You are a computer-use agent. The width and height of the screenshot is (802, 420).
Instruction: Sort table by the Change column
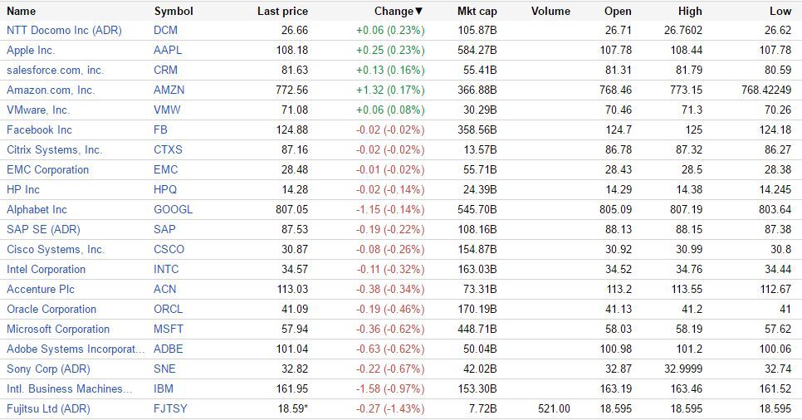(x=397, y=11)
